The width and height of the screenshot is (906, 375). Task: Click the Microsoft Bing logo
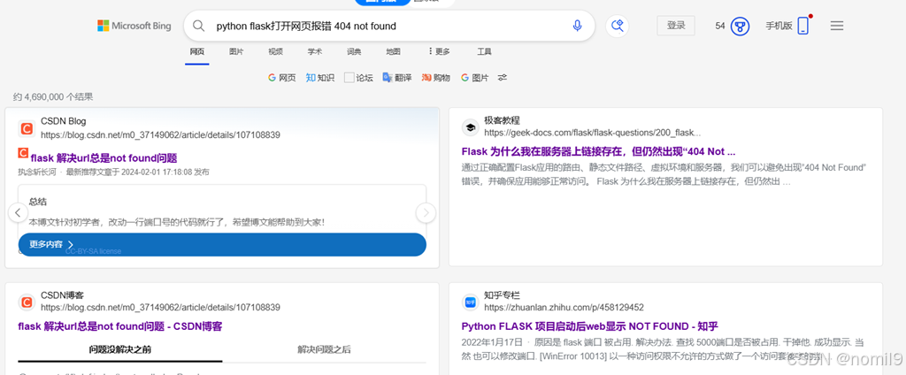[134, 26]
